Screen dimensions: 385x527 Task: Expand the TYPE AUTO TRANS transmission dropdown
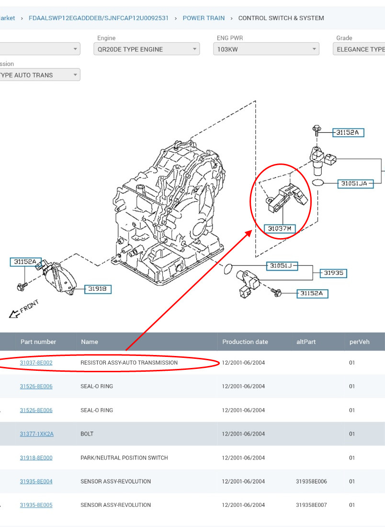(x=40, y=75)
